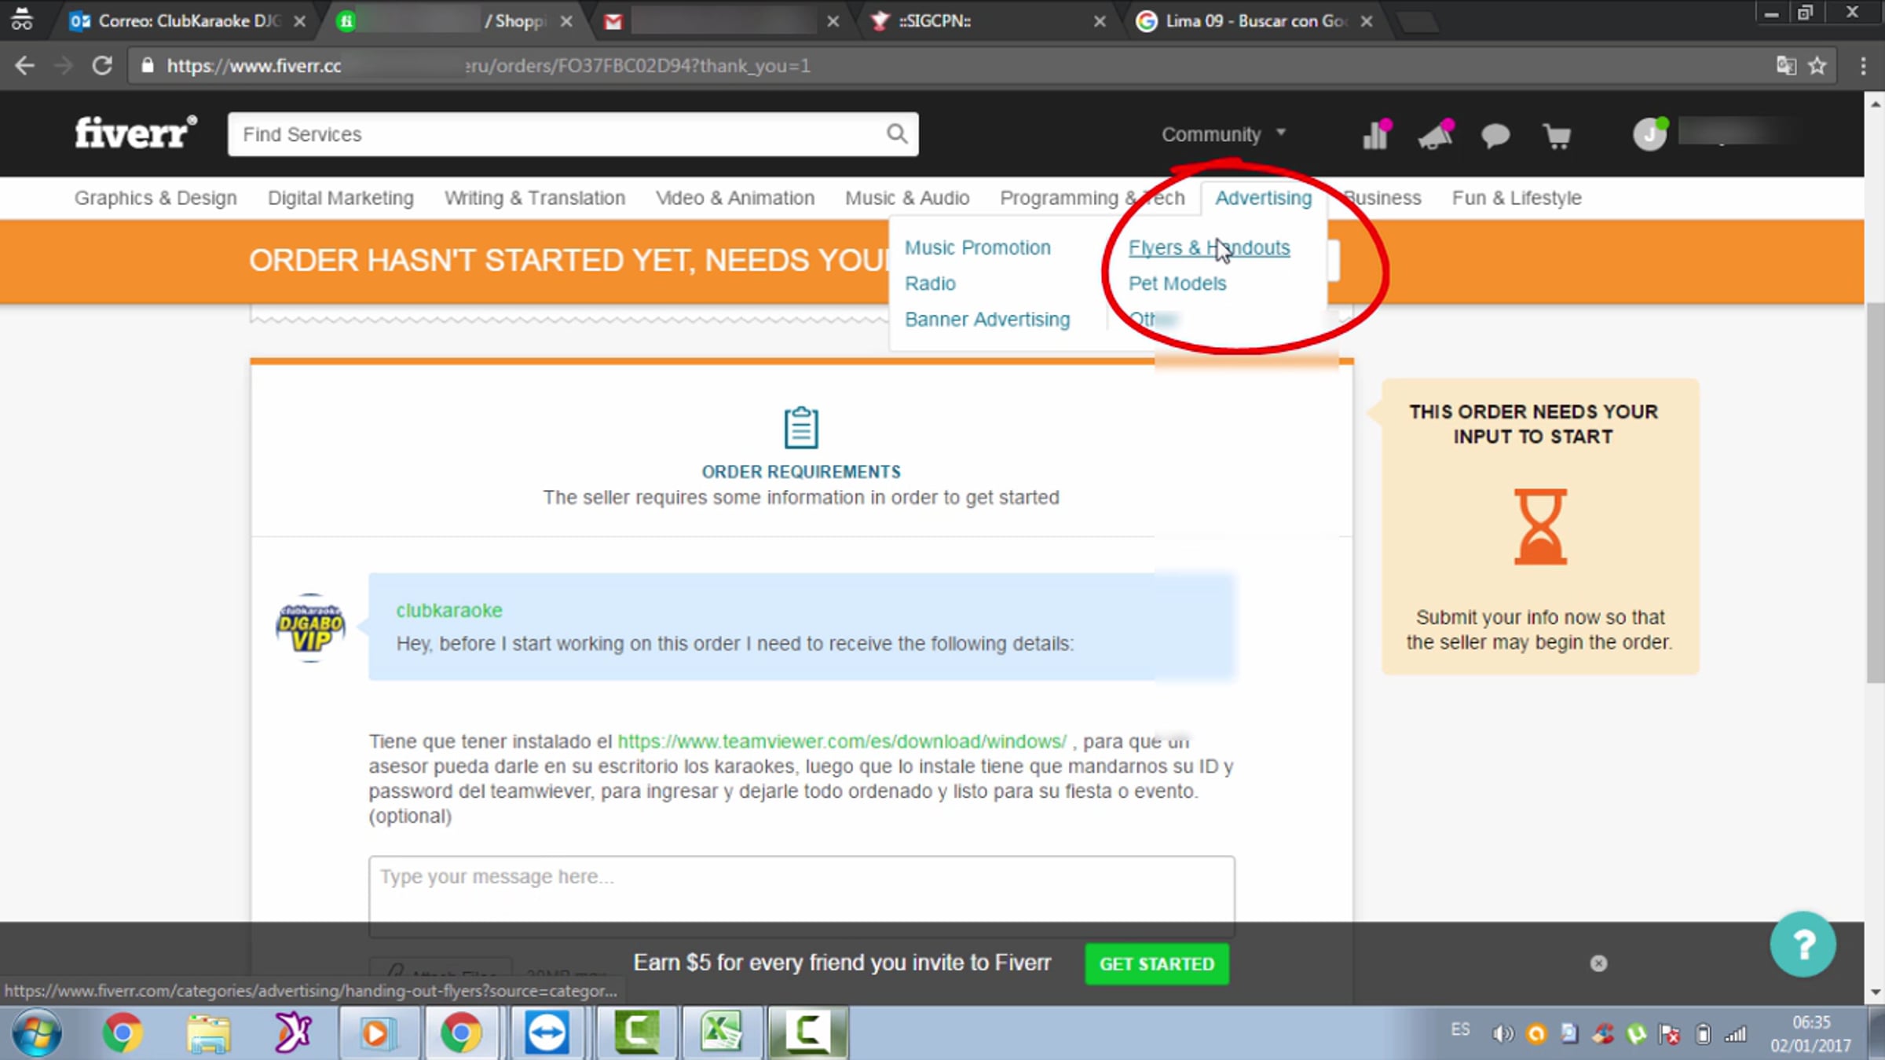This screenshot has height=1060, width=1885.
Task: Click the teal help question mark button
Action: click(x=1803, y=945)
